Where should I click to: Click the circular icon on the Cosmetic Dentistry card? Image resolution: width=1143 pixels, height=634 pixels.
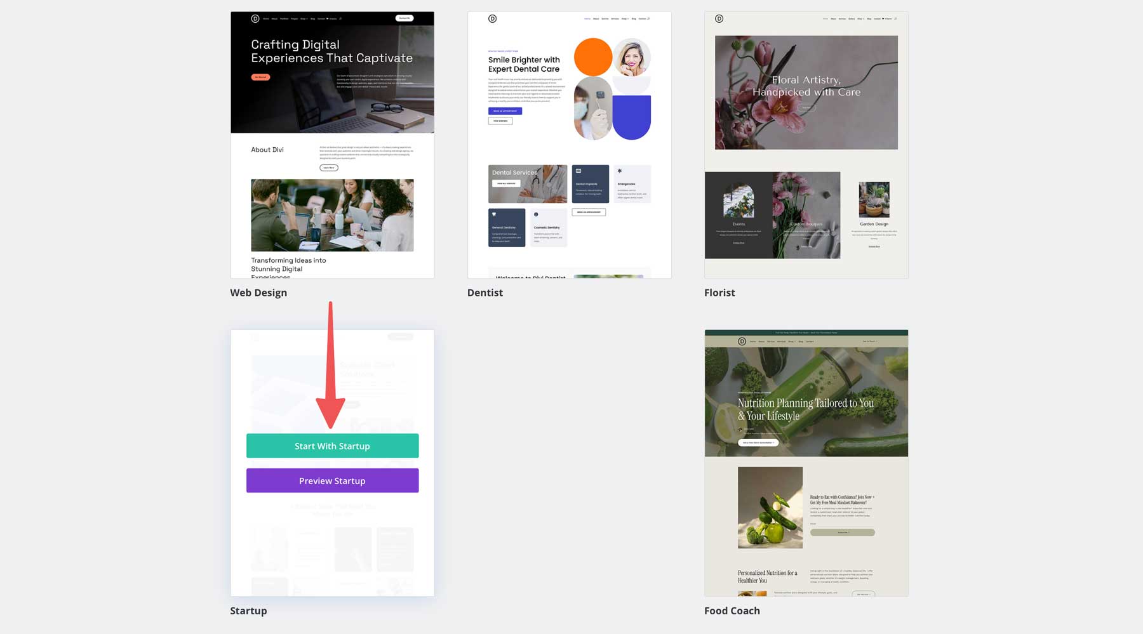coord(536,215)
